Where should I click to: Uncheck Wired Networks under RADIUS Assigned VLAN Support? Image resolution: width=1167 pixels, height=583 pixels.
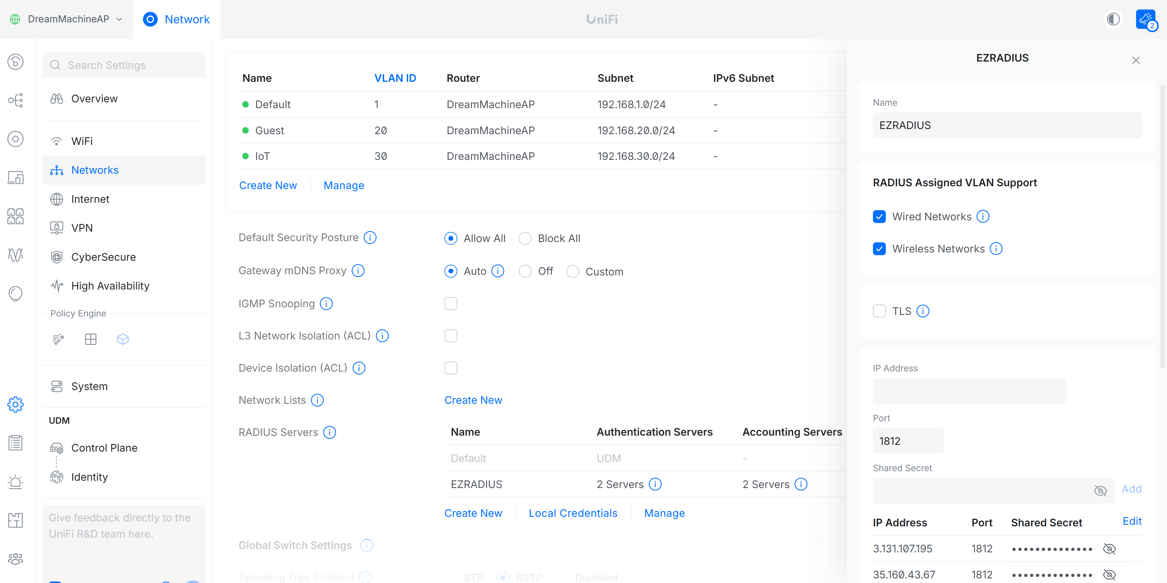(879, 217)
